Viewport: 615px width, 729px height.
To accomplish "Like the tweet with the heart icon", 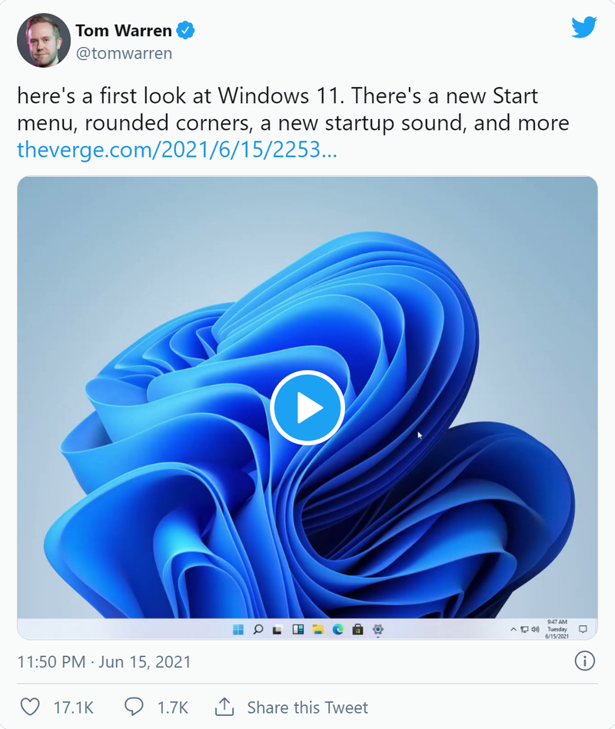I will point(31,707).
